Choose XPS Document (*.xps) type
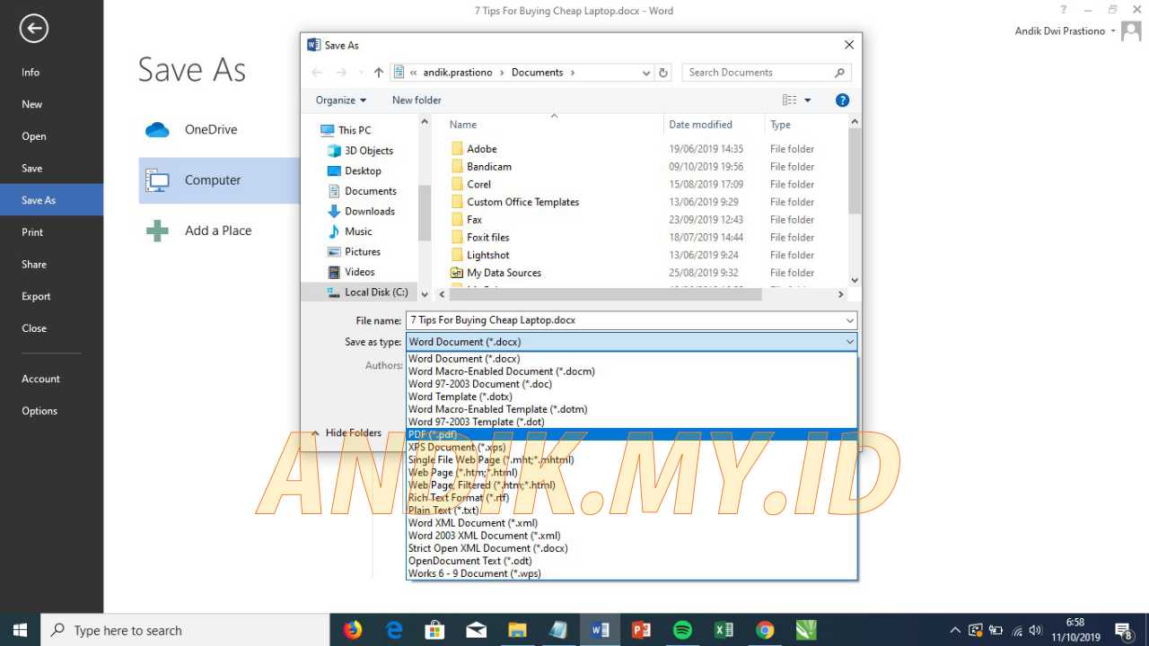 (x=632, y=447)
